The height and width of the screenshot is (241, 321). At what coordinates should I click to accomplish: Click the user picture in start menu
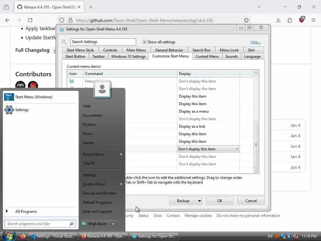tap(102, 89)
